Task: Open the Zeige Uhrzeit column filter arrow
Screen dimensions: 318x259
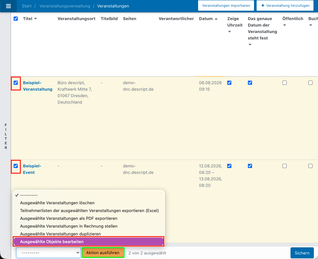Action: coord(229,31)
